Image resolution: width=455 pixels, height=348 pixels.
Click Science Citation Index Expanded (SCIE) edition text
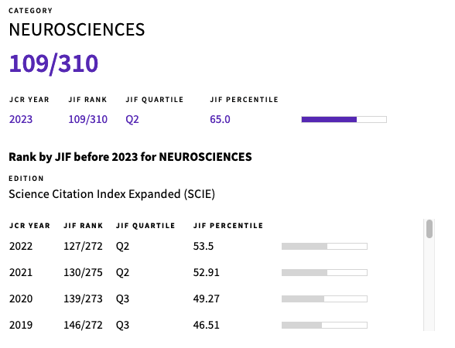pos(112,194)
